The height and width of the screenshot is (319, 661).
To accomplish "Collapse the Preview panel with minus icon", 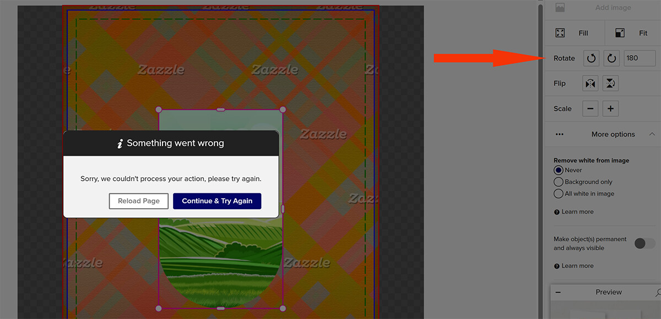I will pos(558,293).
